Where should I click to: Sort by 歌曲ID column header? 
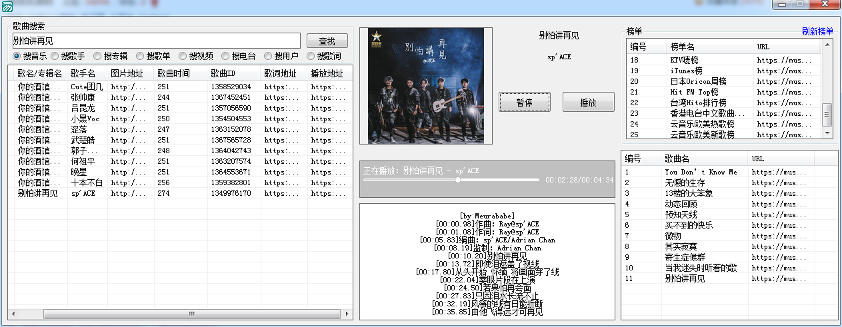click(x=233, y=73)
